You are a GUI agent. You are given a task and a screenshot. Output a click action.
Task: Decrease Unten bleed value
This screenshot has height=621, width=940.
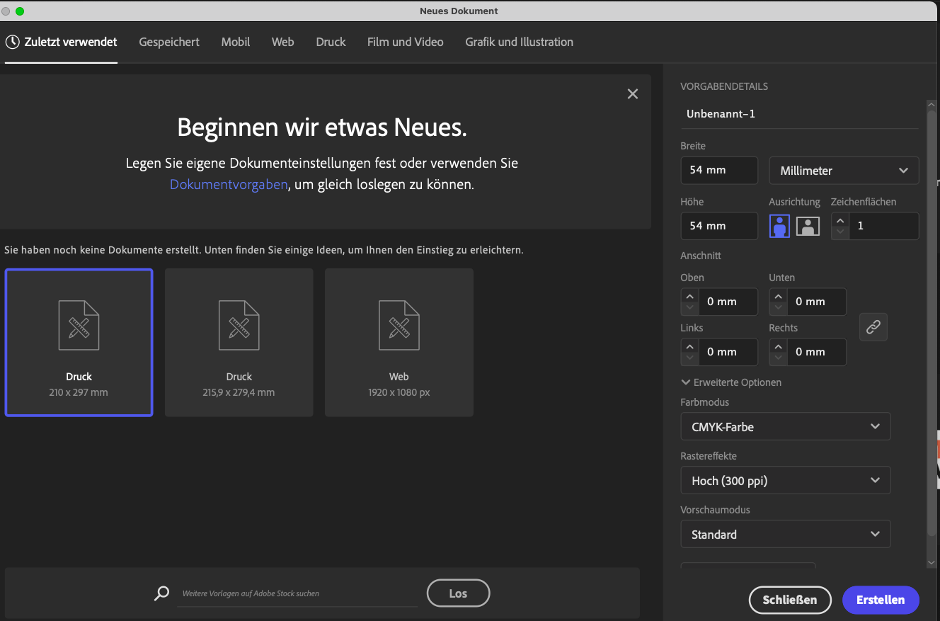click(x=778, y=308)
